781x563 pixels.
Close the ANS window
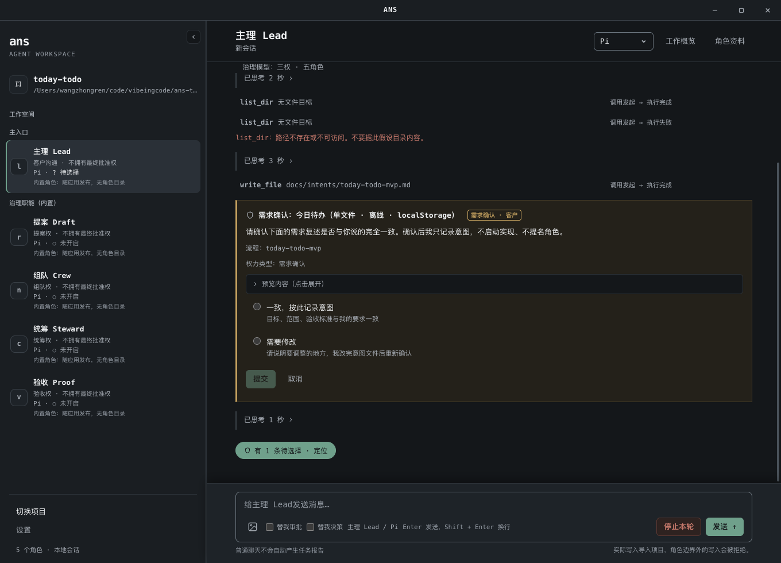[768, 10]
